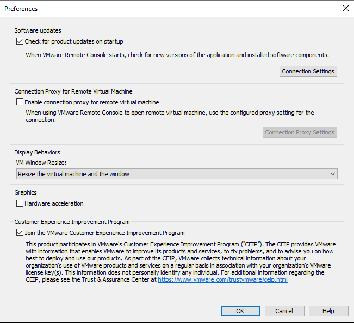Click the CEIP description paragraph
This screenshot has height=323, width=354.
click(x=181, y=262)
